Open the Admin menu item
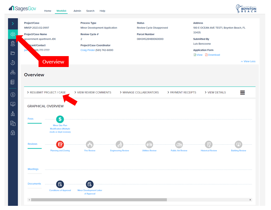The image size is (271, 210). click(77, 11)
